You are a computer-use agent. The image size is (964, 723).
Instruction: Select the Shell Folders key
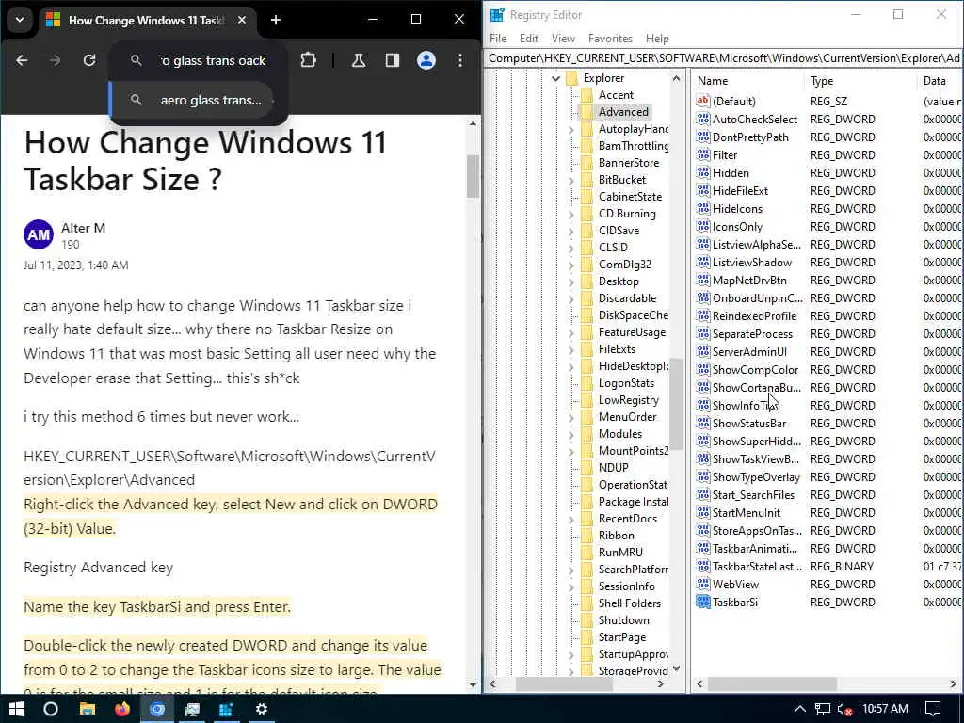630,603
